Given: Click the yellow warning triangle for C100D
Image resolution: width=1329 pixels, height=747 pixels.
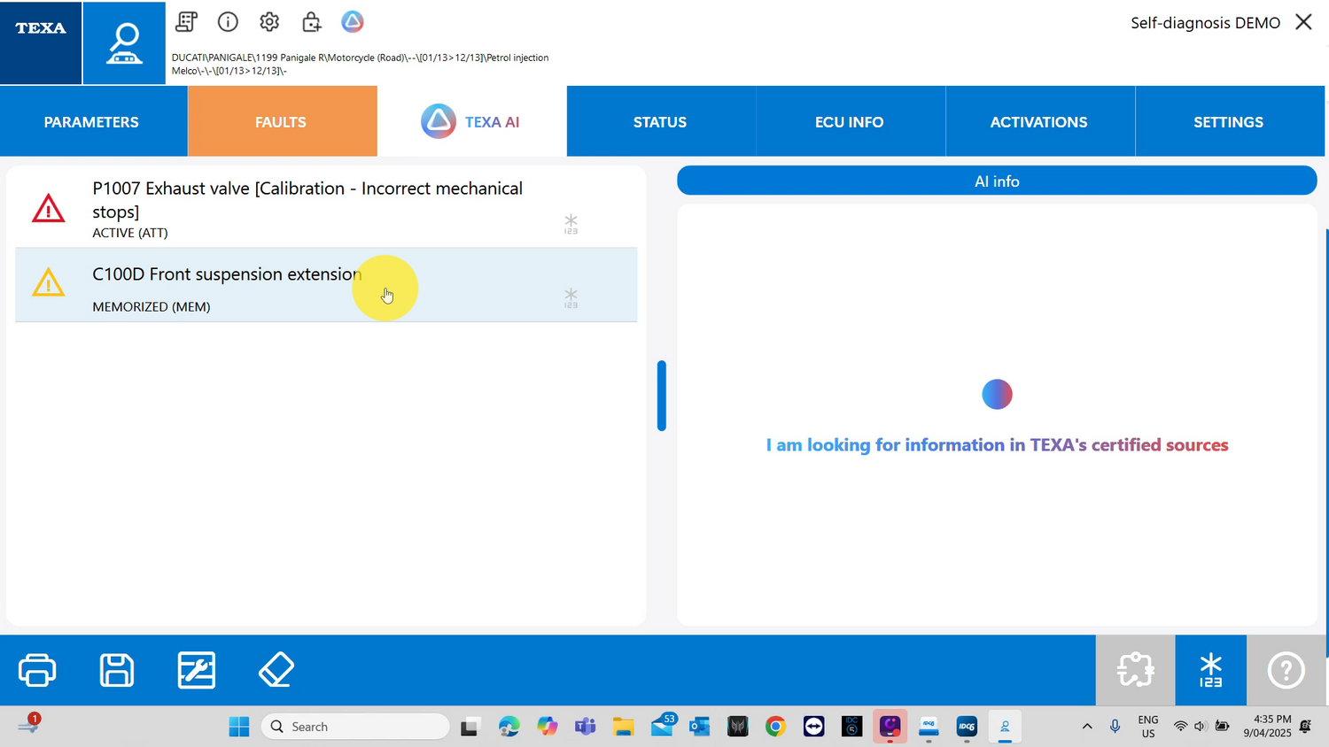Looking at the screenshot, I should [49, 282].
